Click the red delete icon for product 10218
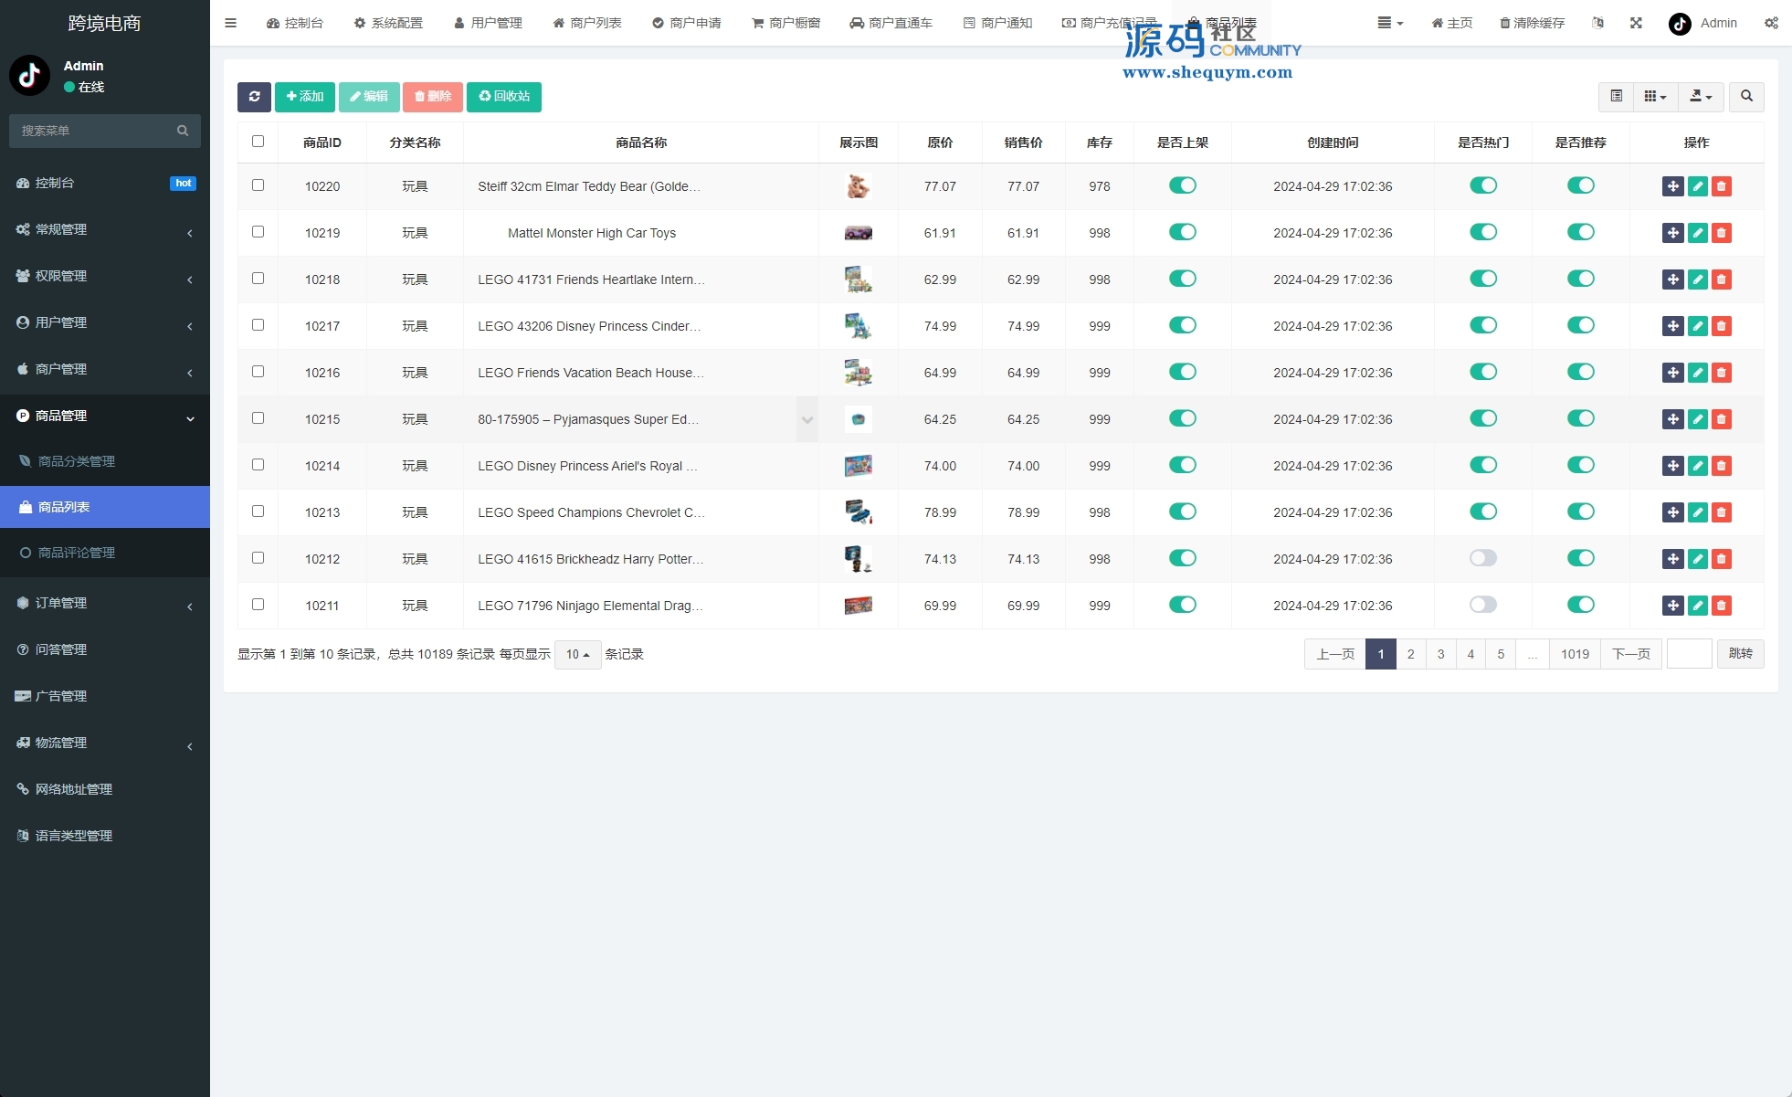This screenshot has height=1097, width=1792. coord(1722,280)
